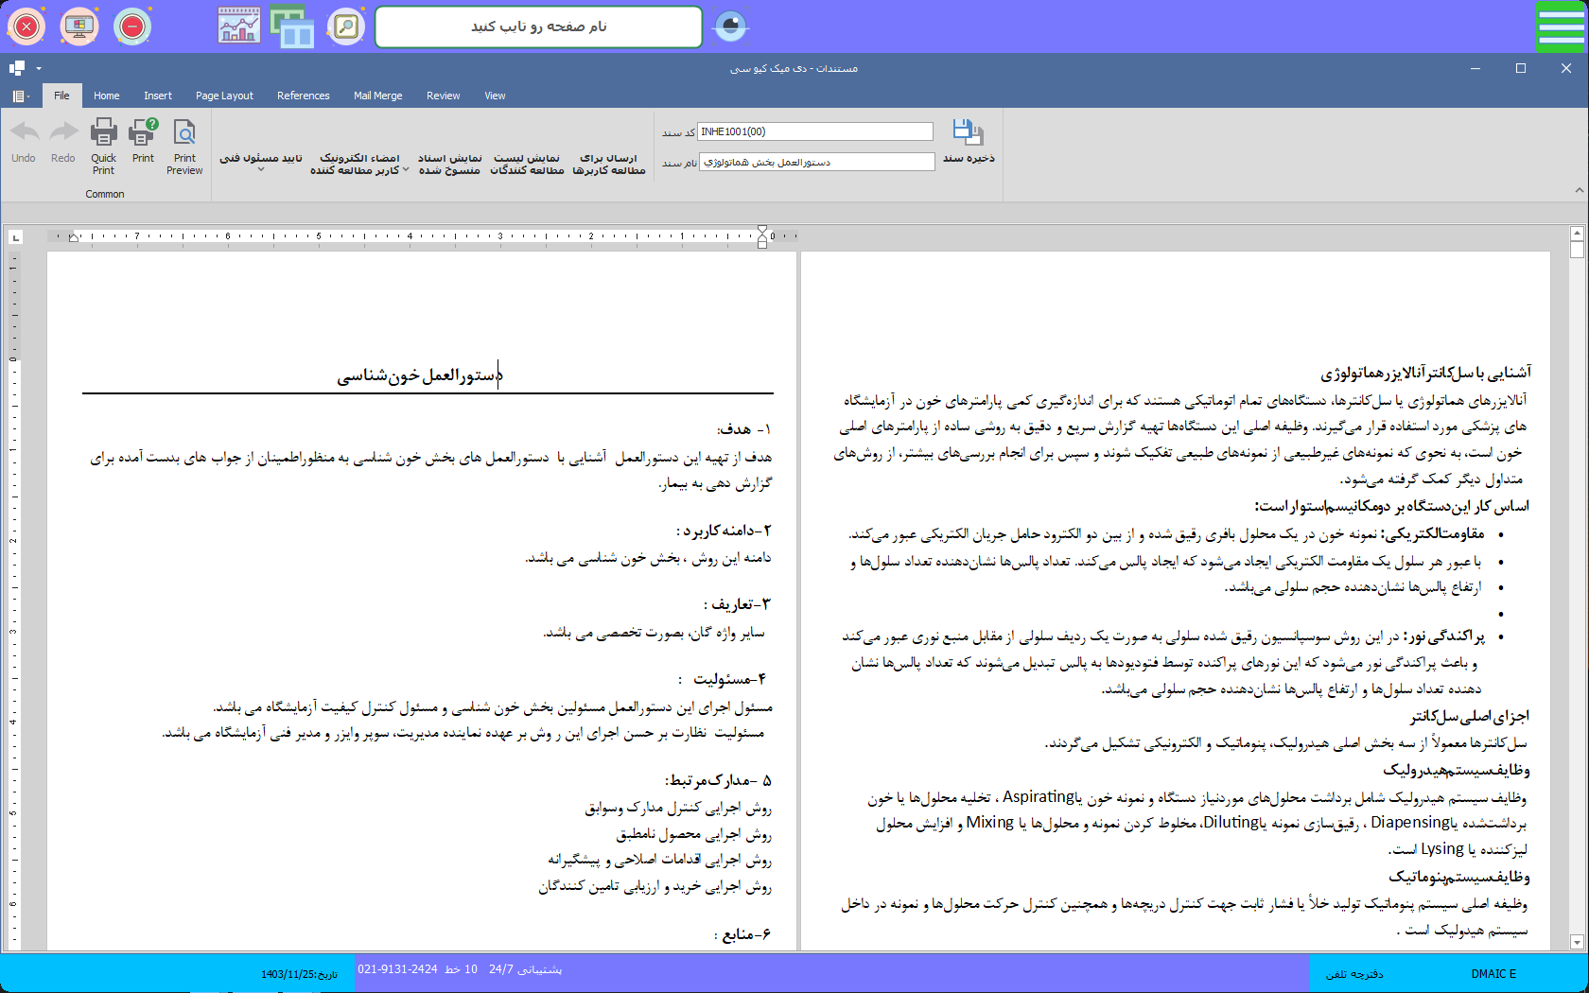Click the magnifier search icon in top bar
Image resolution: width=1589 pixels, height=993 pixels.
[x=346, y=26]
